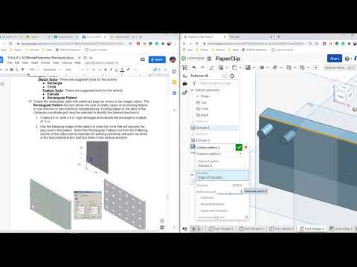Open the Onshape hamburger document menu
Viewport: 357px width, 267px height.
pos(210,59)
